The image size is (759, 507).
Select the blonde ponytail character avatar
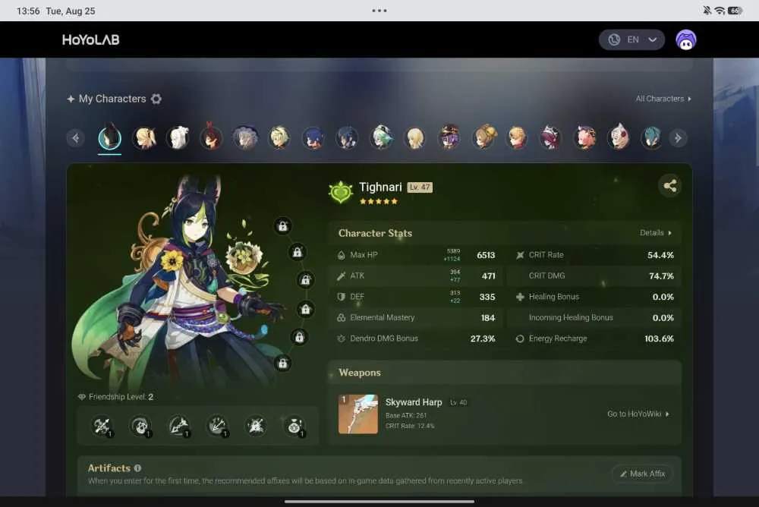144,138
